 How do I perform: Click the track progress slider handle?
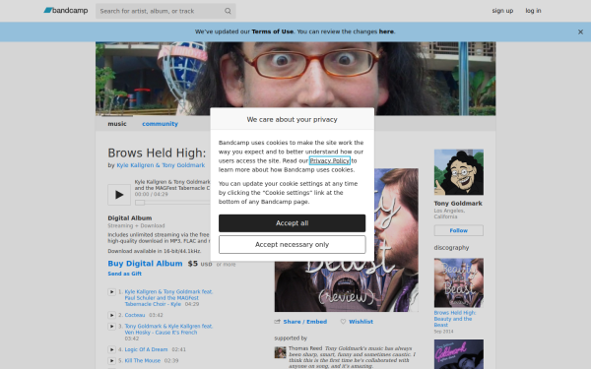click(x=140, y=203)
